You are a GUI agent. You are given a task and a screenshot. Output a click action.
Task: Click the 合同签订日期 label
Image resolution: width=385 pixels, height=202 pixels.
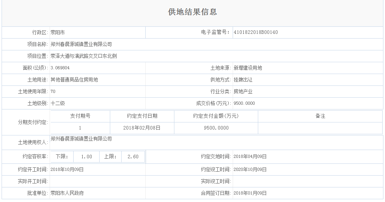(x=216, y=193)
